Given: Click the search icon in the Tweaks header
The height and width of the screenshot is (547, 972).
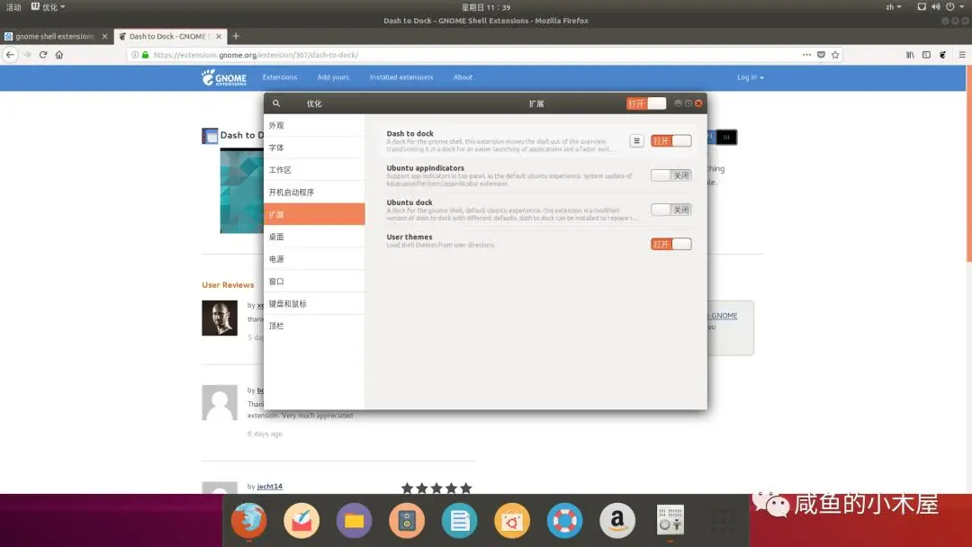Looking at the screenshot, I should pyautogui.click(x=276, y=103).
